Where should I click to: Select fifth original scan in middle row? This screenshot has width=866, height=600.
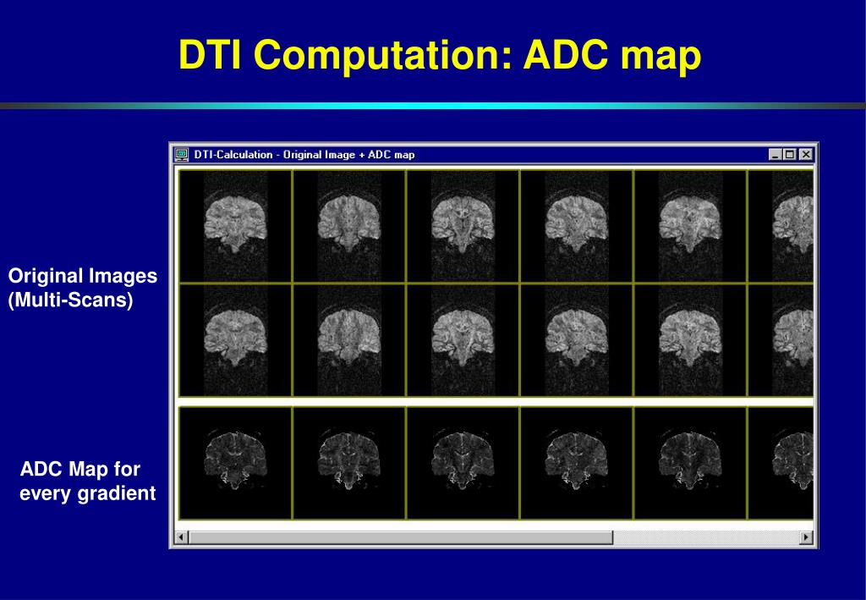click(x=691, y=340)
